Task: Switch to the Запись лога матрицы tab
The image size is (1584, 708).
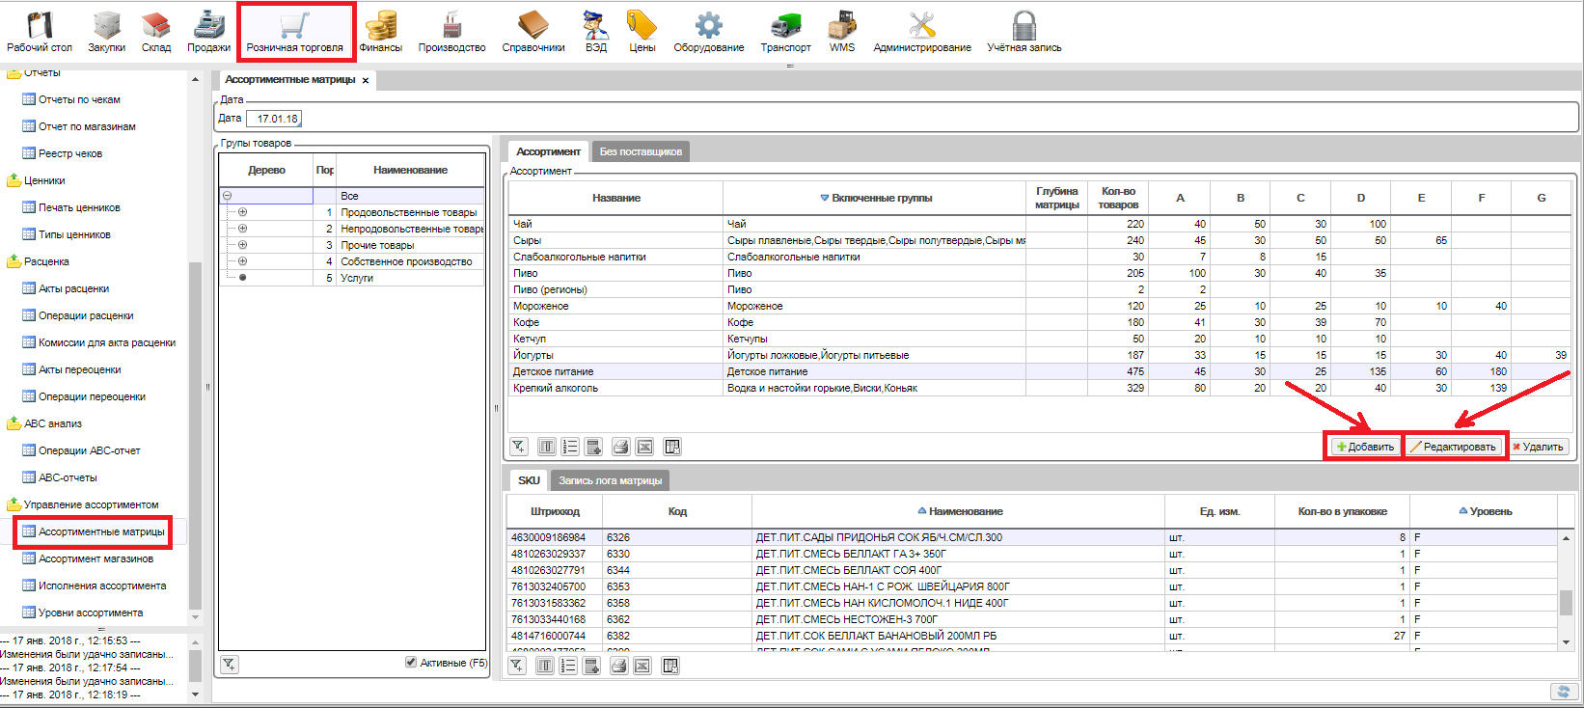Action: click(610, 480)
